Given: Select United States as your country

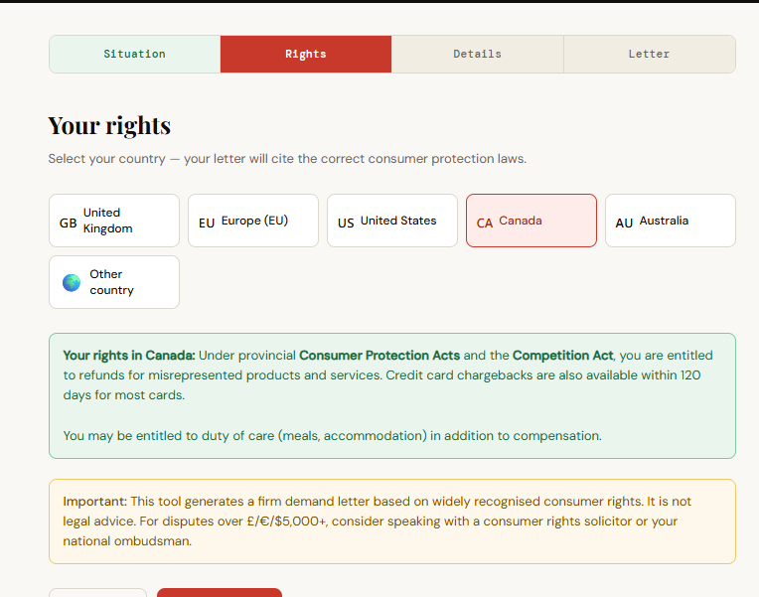Looking at the screenshot, I should [x=391, y=221].
